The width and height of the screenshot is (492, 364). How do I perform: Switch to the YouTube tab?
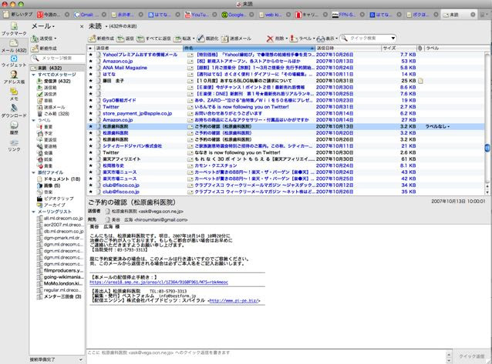(201, 15)
